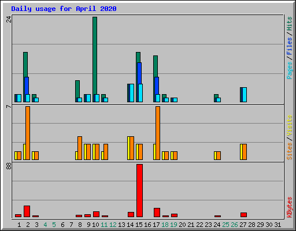Click the red KBytes bar for day 2

coord(27,211)
